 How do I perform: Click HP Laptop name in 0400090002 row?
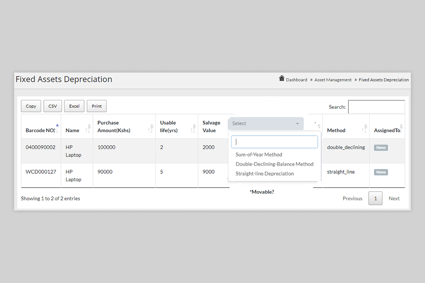(x=73, y=151)
